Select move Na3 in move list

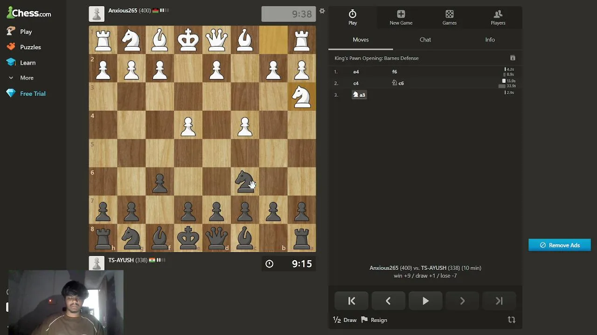[359, 95]
